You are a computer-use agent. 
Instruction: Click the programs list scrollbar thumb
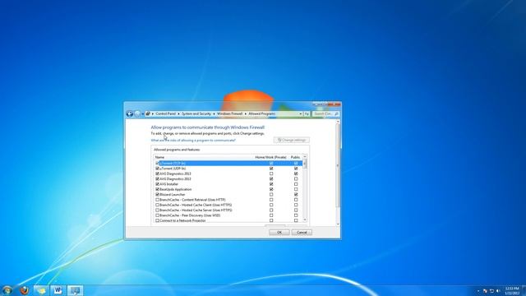pos(305,164)
